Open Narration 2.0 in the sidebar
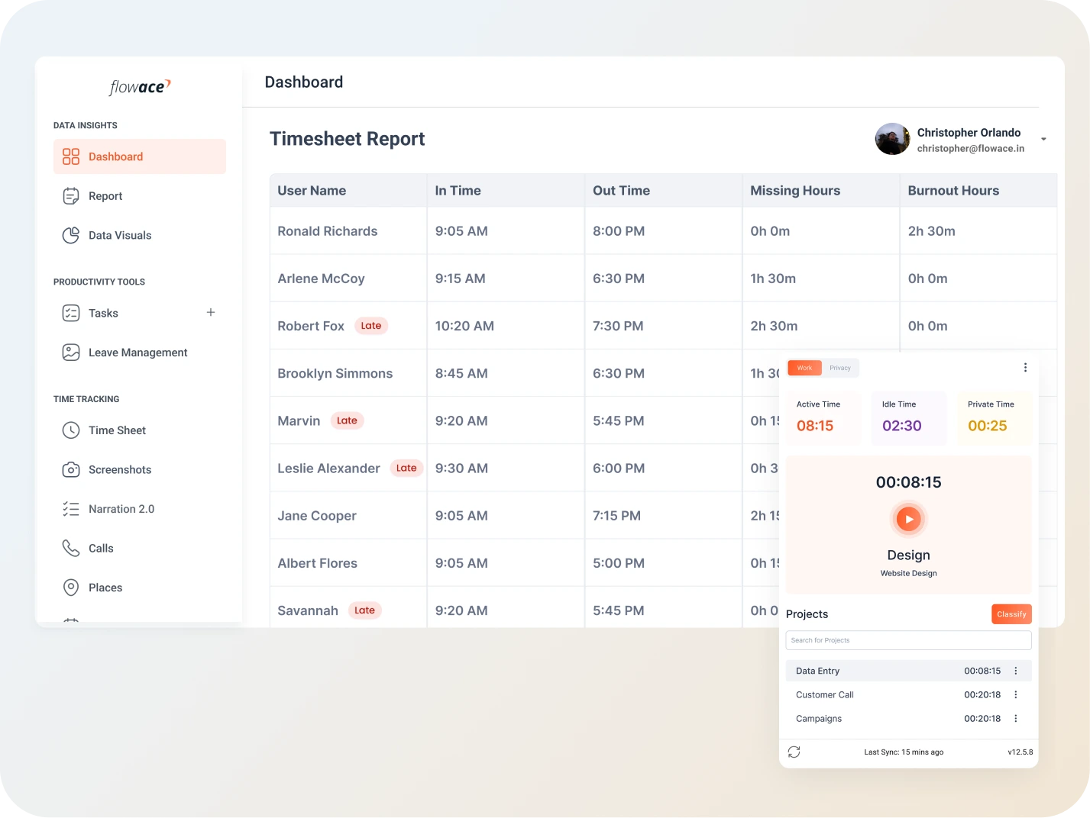The image size is (1090, 818). click(121, 509)
